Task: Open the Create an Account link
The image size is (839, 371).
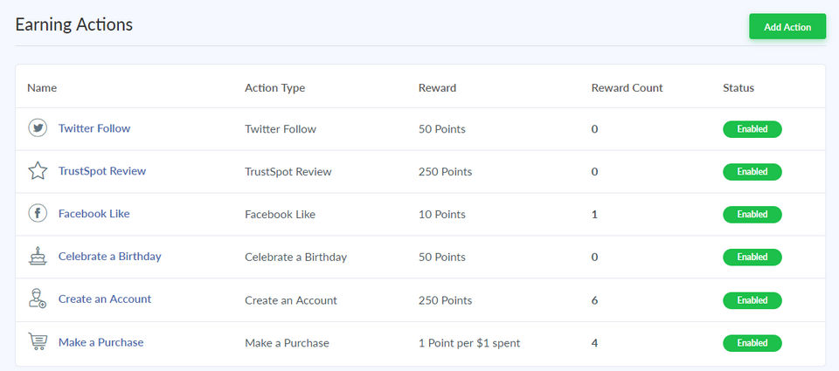Action: tap(105, 299)
